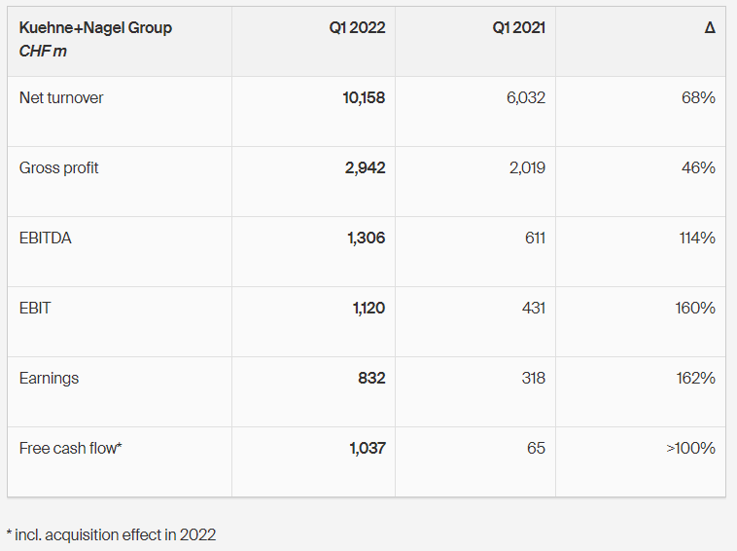Click the acquisition effect footnote text

coord(111,535)
